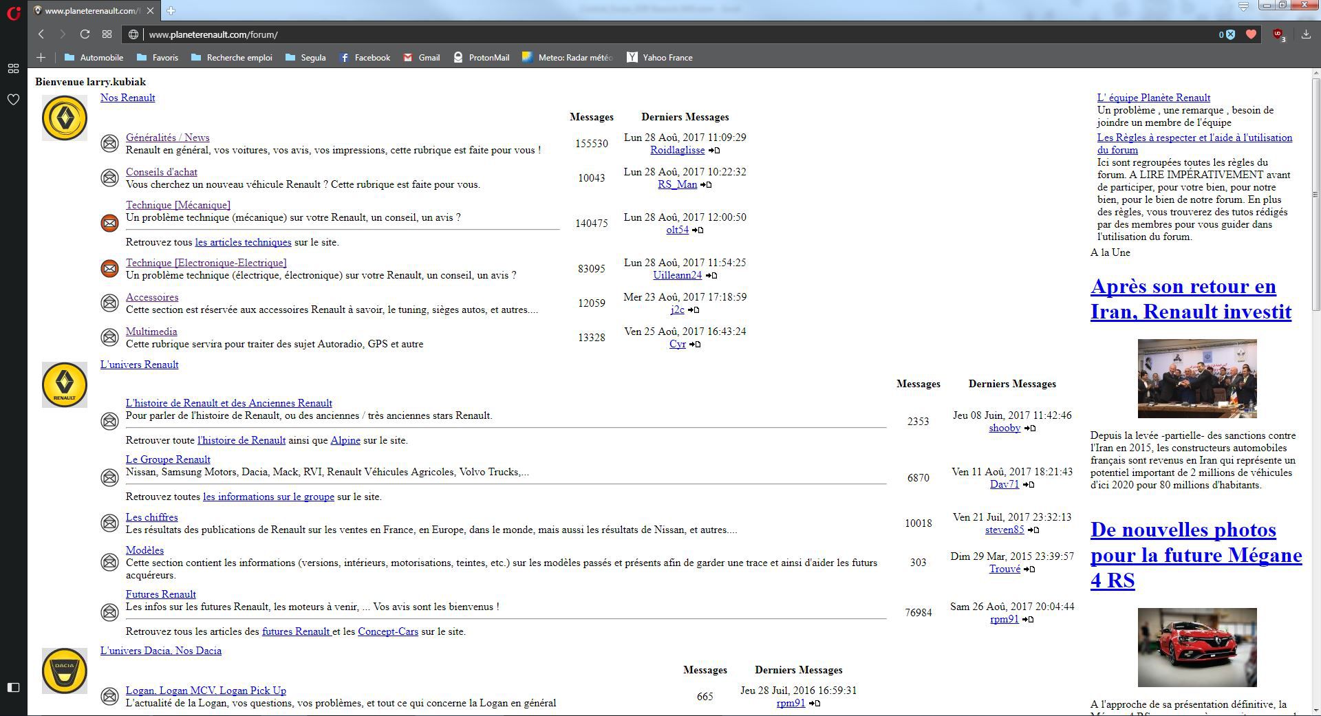This screenshot has height=716, width=1321.
Task: Open the Technique [Mécanique] forum
Action: [x=178, y=205]
